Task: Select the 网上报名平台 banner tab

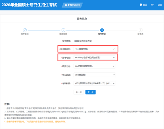Action: pos(72,5)
